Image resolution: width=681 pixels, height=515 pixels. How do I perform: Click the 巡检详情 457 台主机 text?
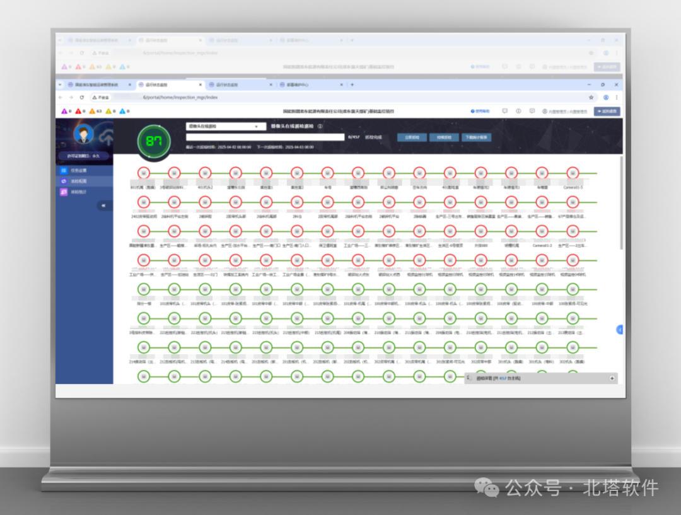(498, 378)
